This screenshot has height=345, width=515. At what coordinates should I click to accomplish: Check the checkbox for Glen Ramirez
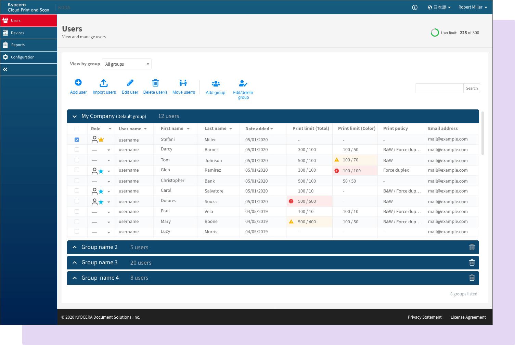point(77,170)
